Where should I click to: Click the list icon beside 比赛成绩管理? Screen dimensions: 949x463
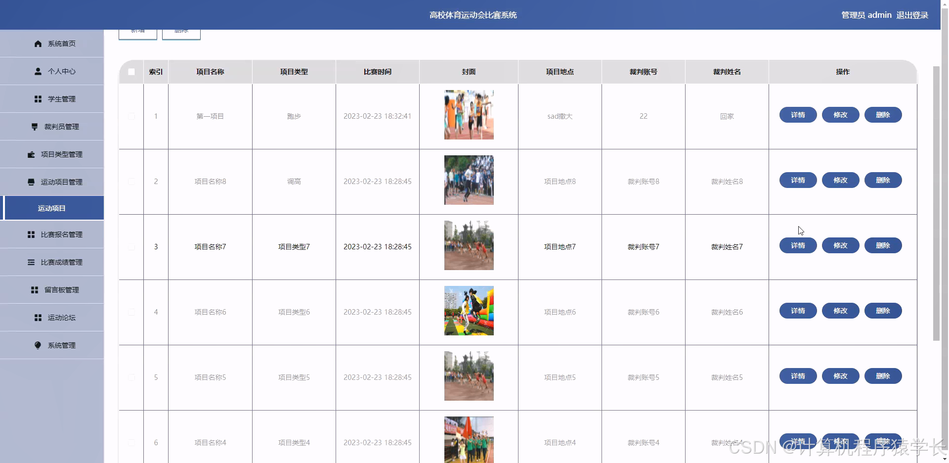click(x=31, y=262)
